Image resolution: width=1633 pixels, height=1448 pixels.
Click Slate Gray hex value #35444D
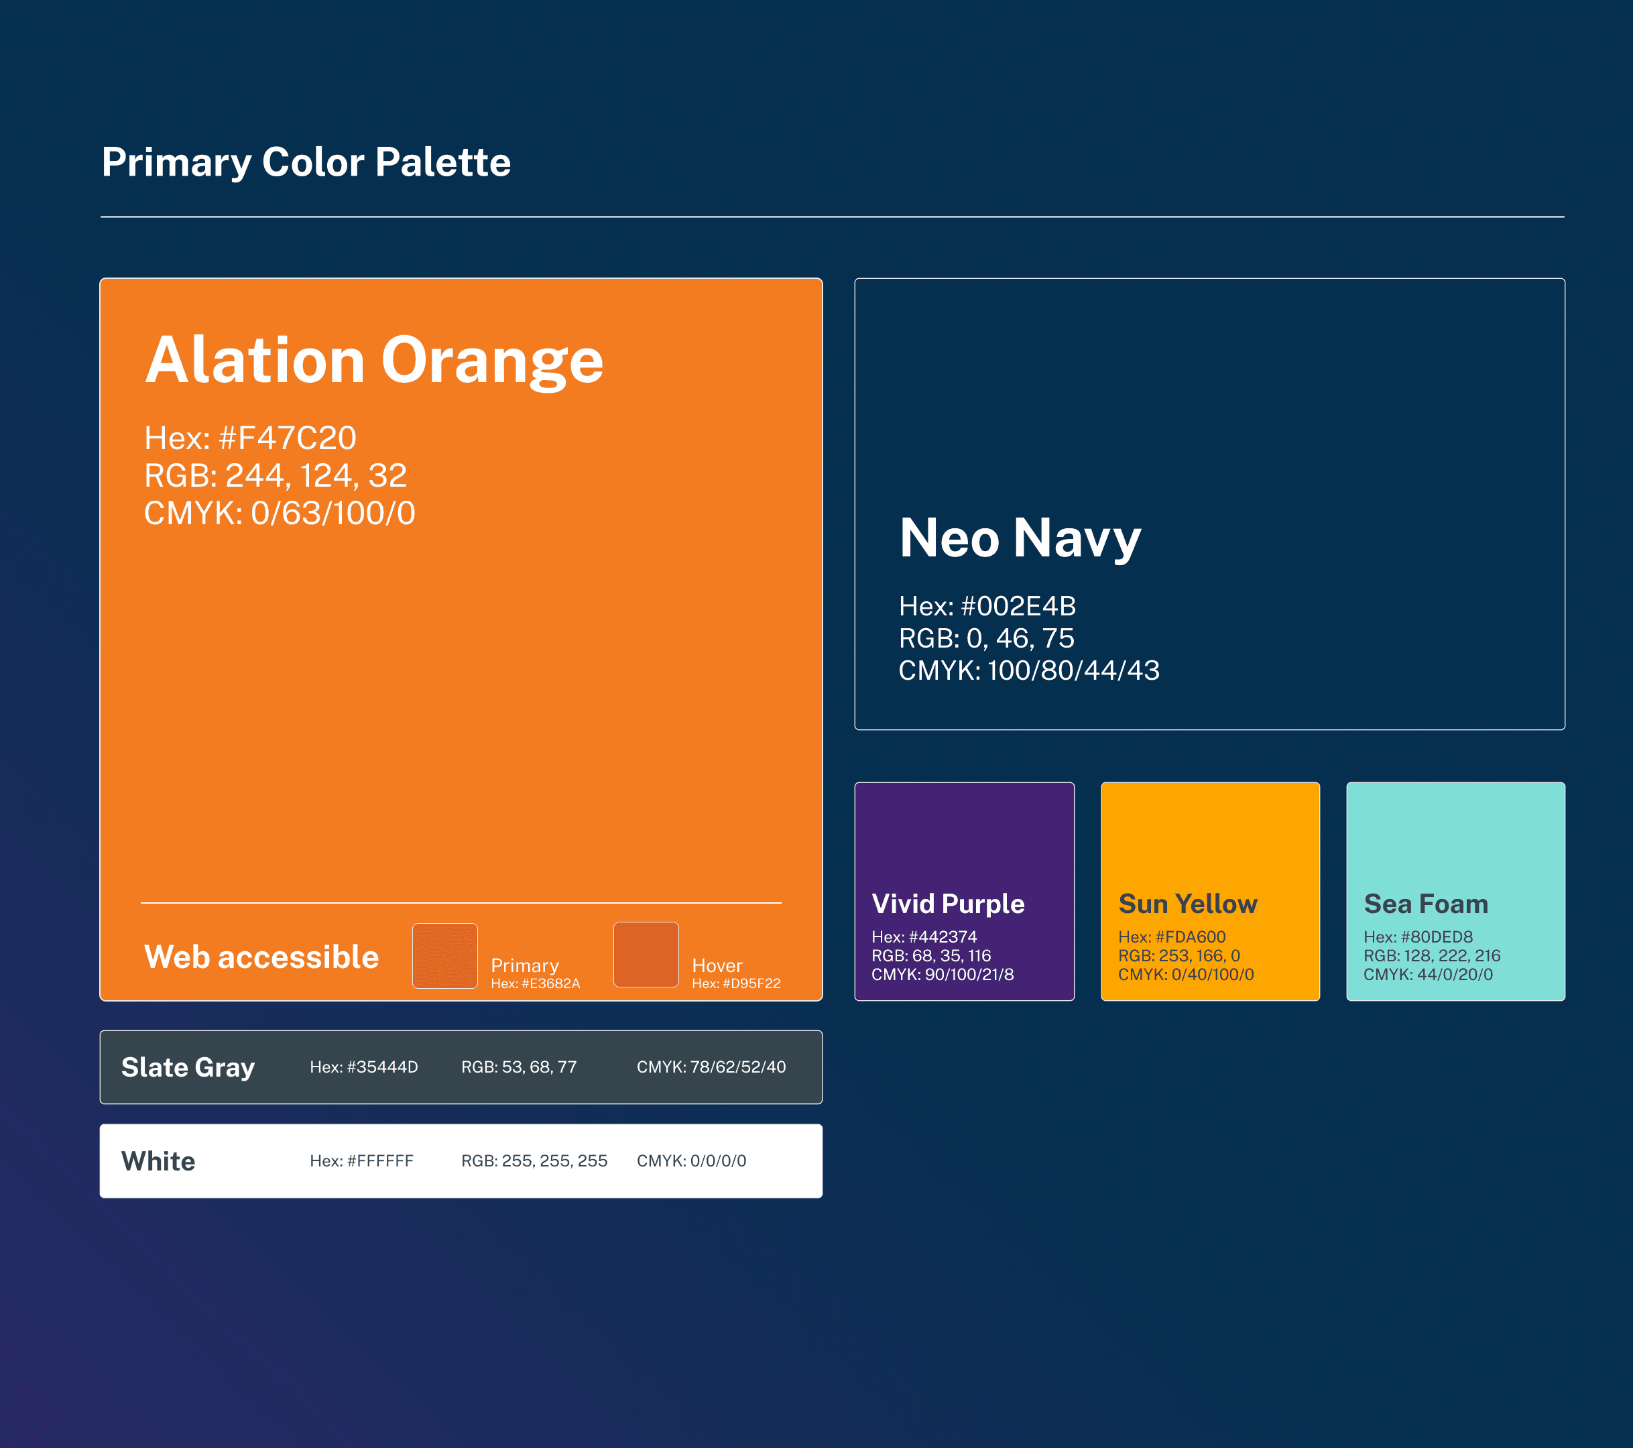(363, 1068)
